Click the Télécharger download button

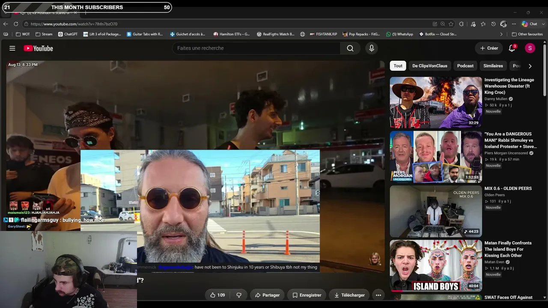pyautogui.click(x=350, y=295)
